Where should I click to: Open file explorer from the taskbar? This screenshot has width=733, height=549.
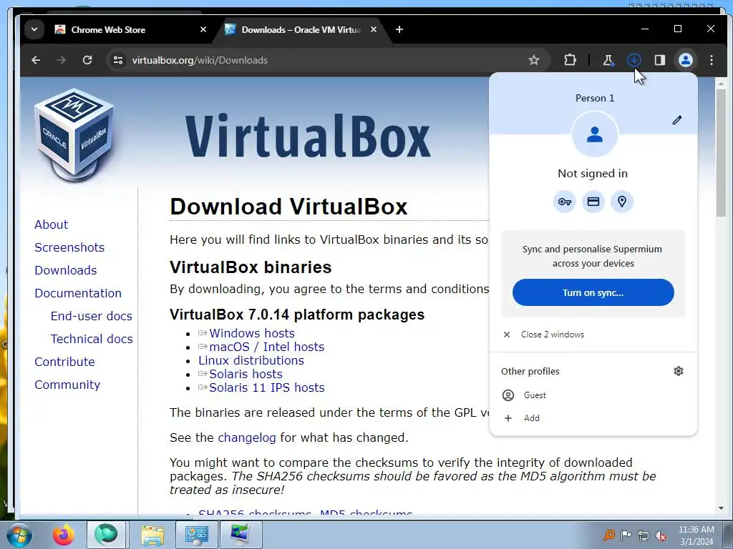(152, 535)
